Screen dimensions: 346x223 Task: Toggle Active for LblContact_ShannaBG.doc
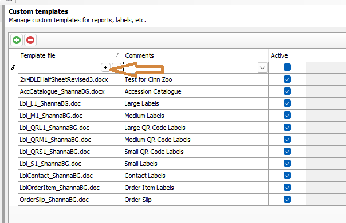[x=287, y=176]
